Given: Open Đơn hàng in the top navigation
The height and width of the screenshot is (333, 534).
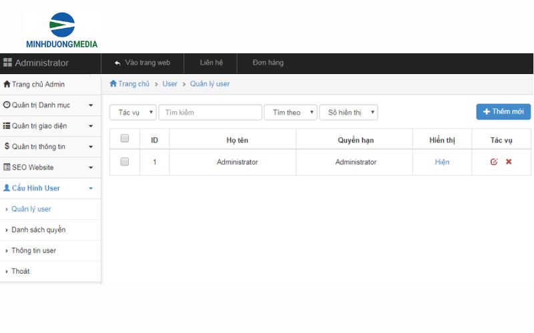Looking at the screenshot, I should [268, 63].
